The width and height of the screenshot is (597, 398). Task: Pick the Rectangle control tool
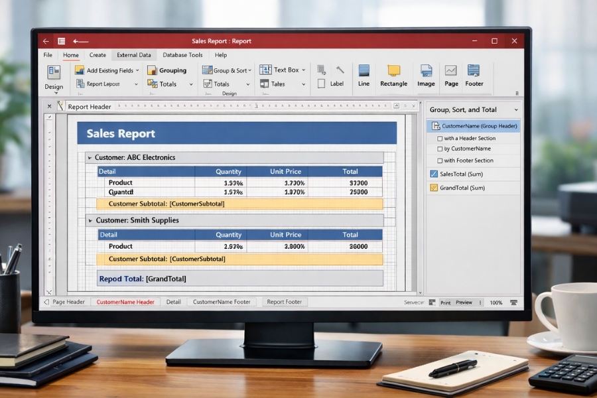coord(393,71)
